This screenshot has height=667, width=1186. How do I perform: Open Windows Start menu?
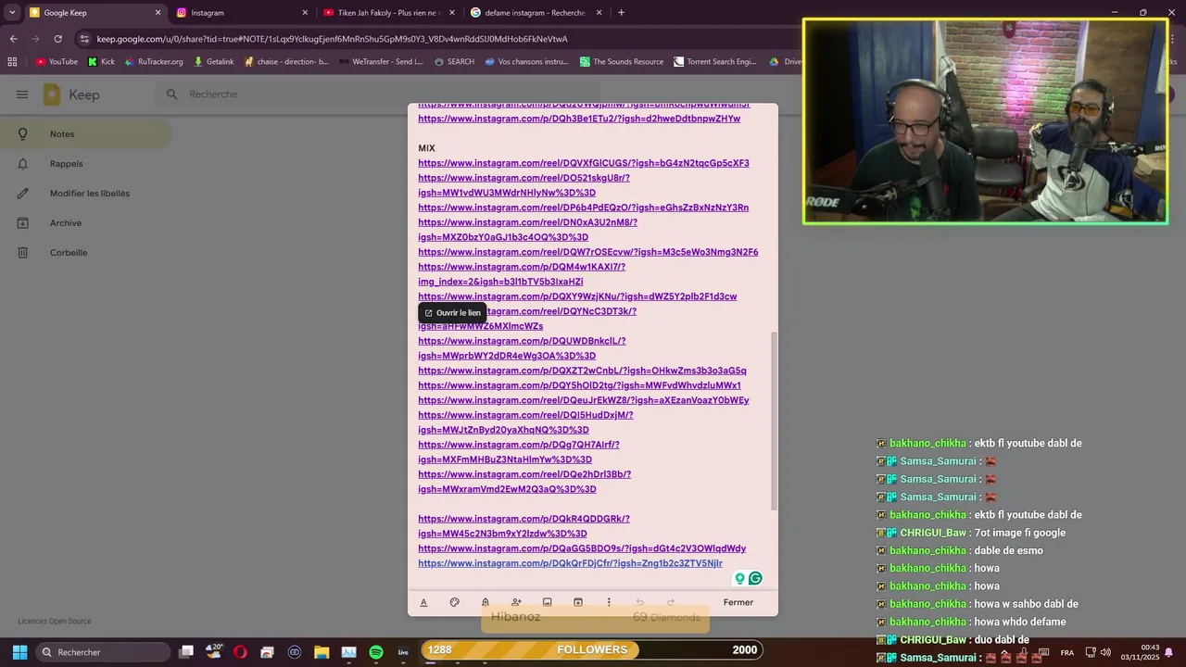click(x=19, y=652)
